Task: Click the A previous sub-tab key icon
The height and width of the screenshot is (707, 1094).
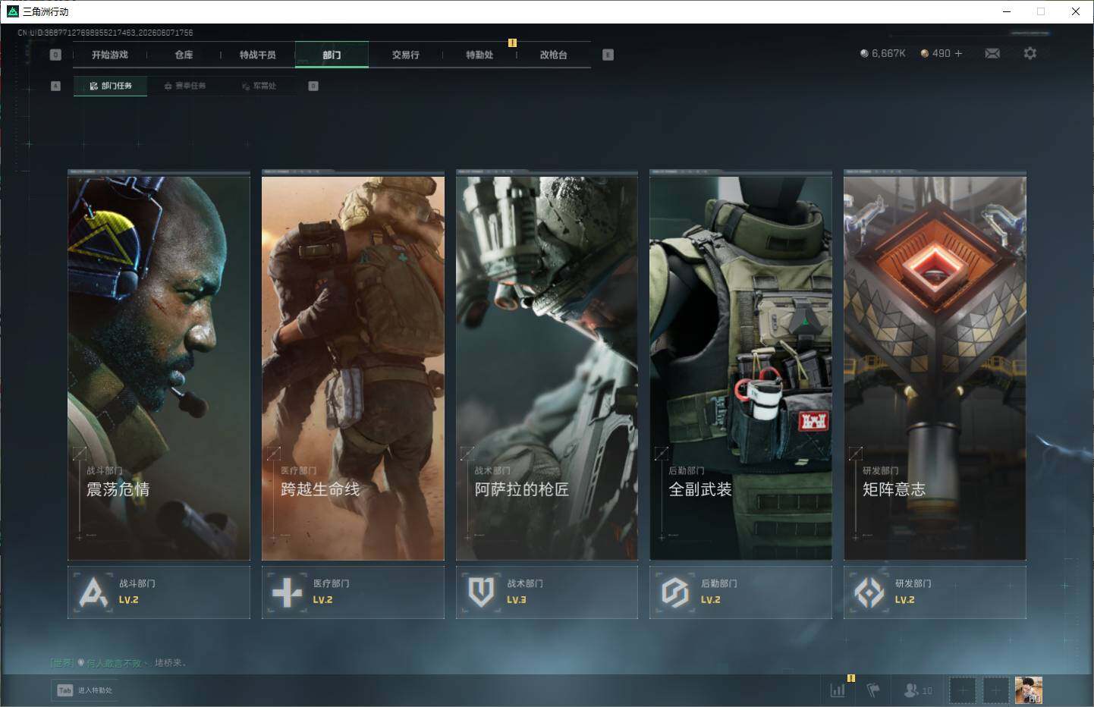Action: (55, 86)
